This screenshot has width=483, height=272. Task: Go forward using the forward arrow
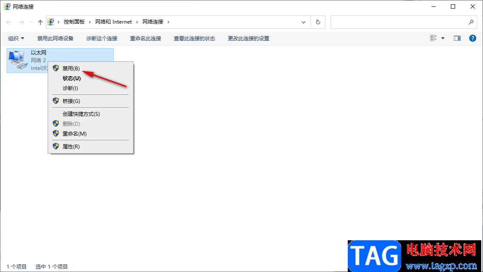pyautogui.click(x=21, y=22)
